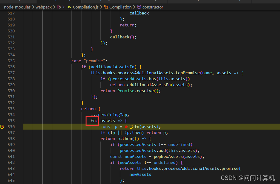
Task: Click 'processedAssets.add' on line 540
Action: tap(143, 151)
